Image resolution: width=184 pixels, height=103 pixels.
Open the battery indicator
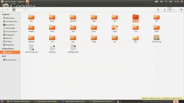(162, 2)
